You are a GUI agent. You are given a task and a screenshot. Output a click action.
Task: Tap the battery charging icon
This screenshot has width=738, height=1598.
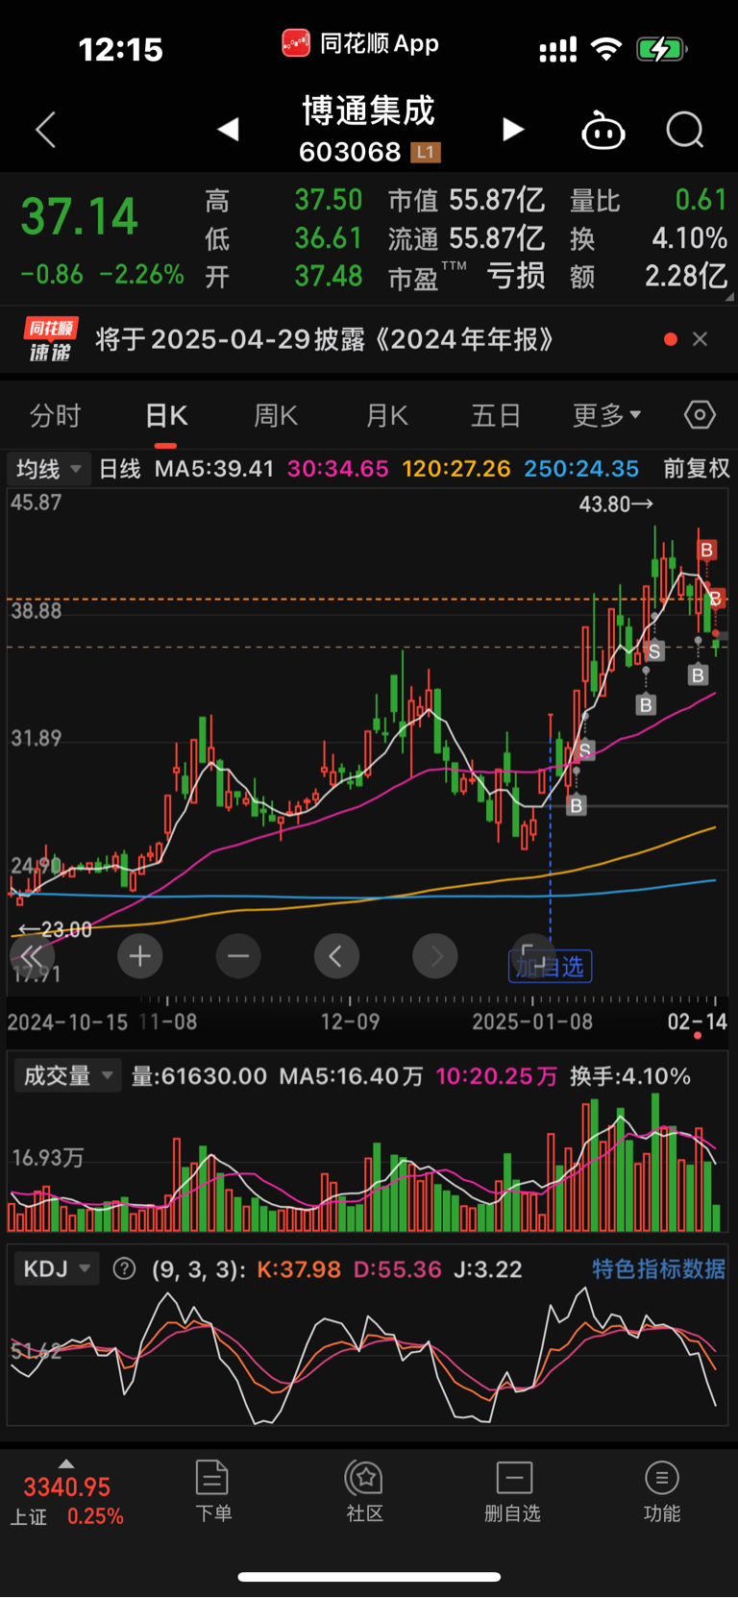662,49
